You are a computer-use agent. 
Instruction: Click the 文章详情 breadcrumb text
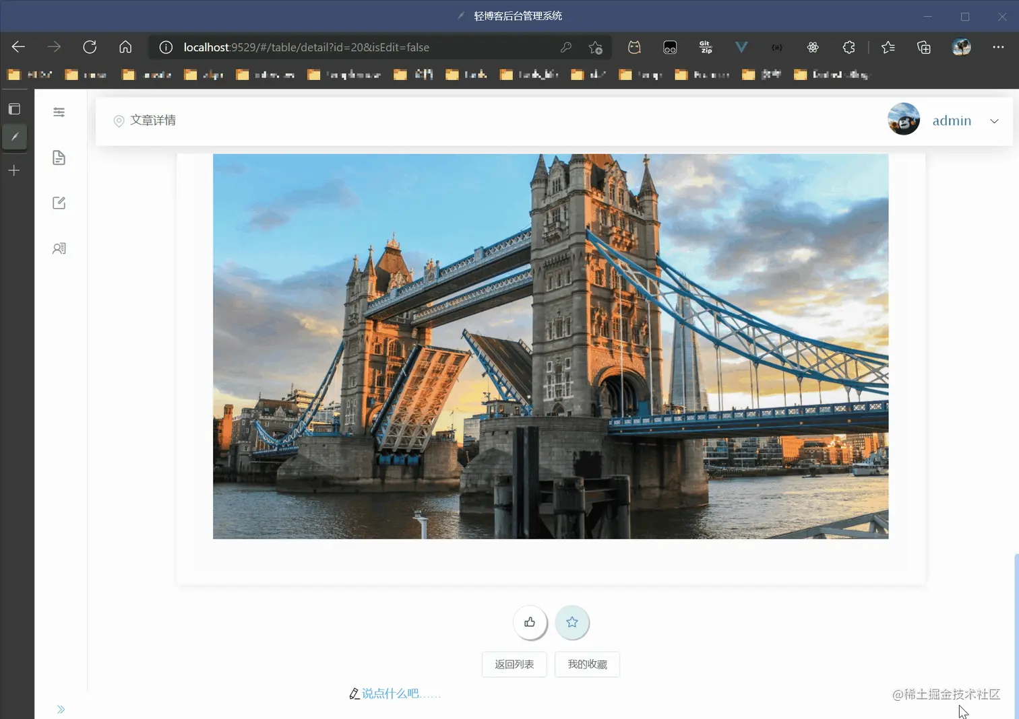coord(153,121)
